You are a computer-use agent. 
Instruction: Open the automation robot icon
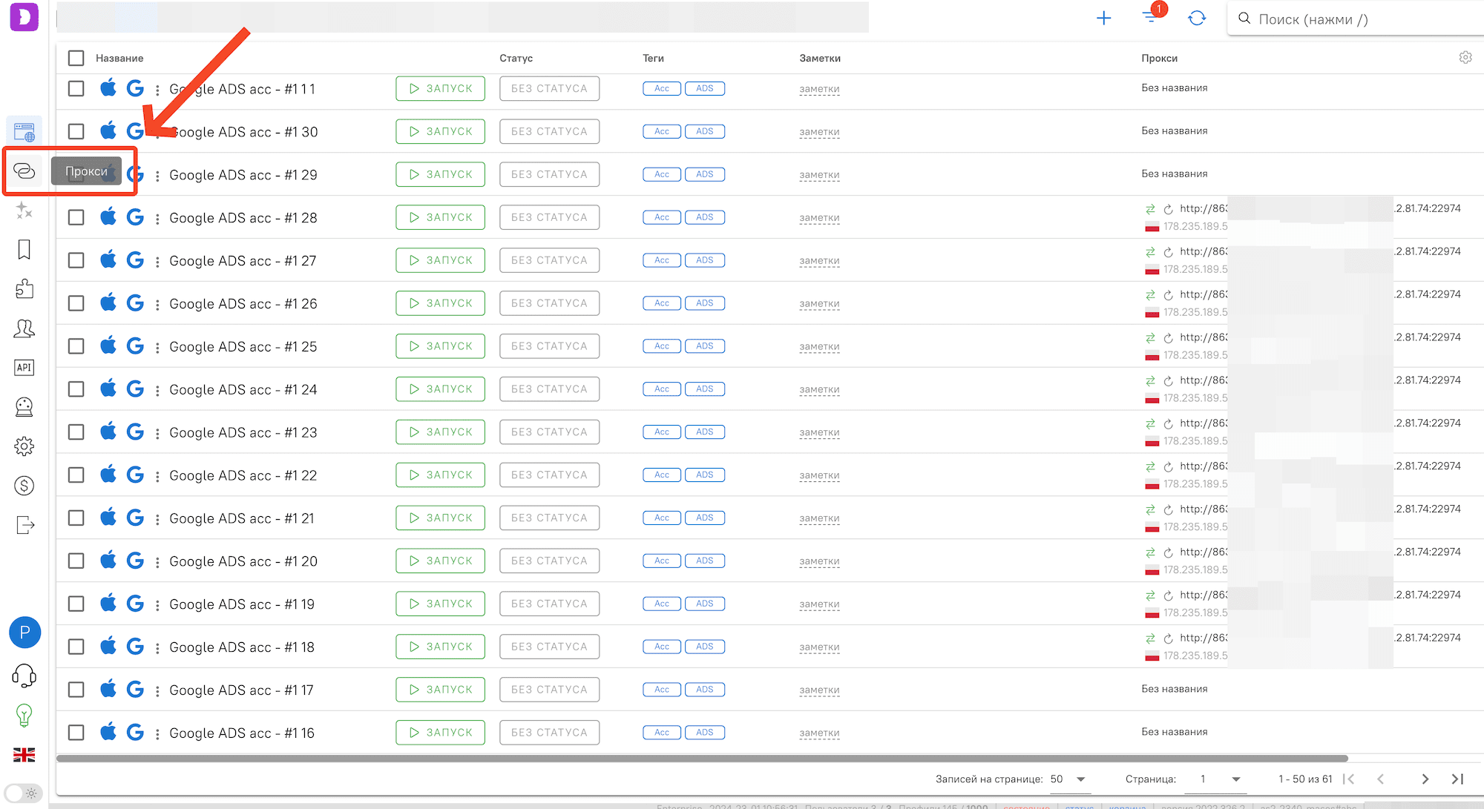[24, 407]
